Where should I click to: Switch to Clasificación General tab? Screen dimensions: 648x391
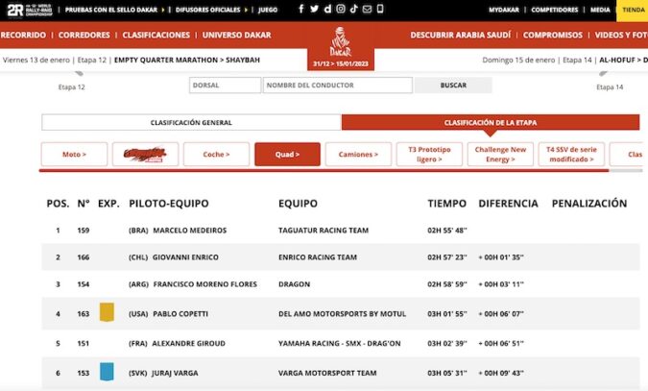click(191, 122)
